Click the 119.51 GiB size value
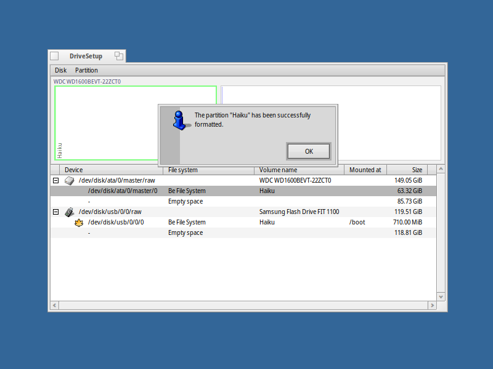Screen dimensions: 493x369 [408, 212]
